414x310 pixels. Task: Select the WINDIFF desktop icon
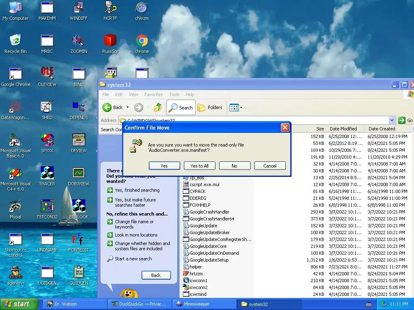point(78,10)
